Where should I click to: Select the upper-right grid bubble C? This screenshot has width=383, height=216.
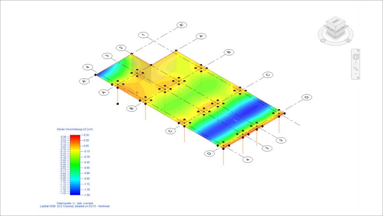268,75
